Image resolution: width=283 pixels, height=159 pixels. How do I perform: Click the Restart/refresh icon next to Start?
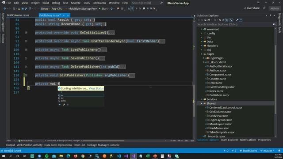(x=111, y=8)
